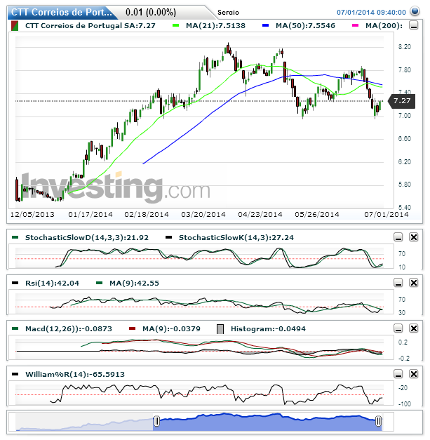Click the 8.20 price axis label

(405, 47)
